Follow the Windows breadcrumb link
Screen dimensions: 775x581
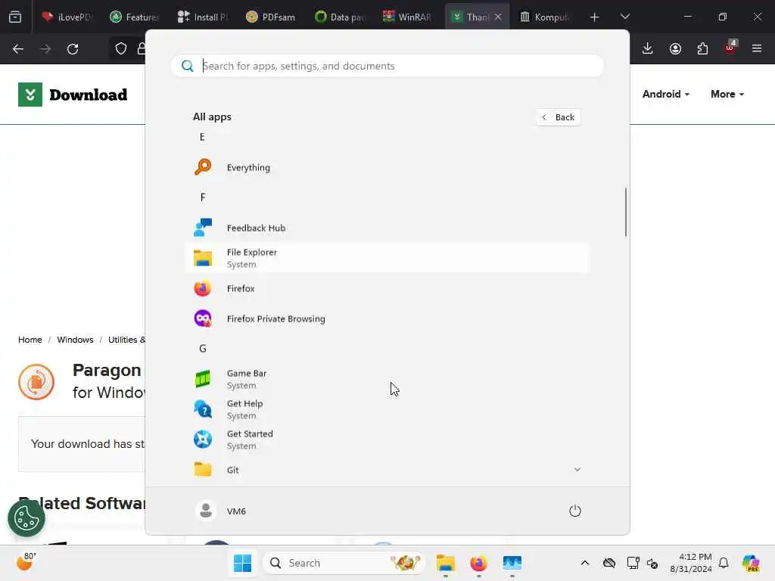click(75, 340)
